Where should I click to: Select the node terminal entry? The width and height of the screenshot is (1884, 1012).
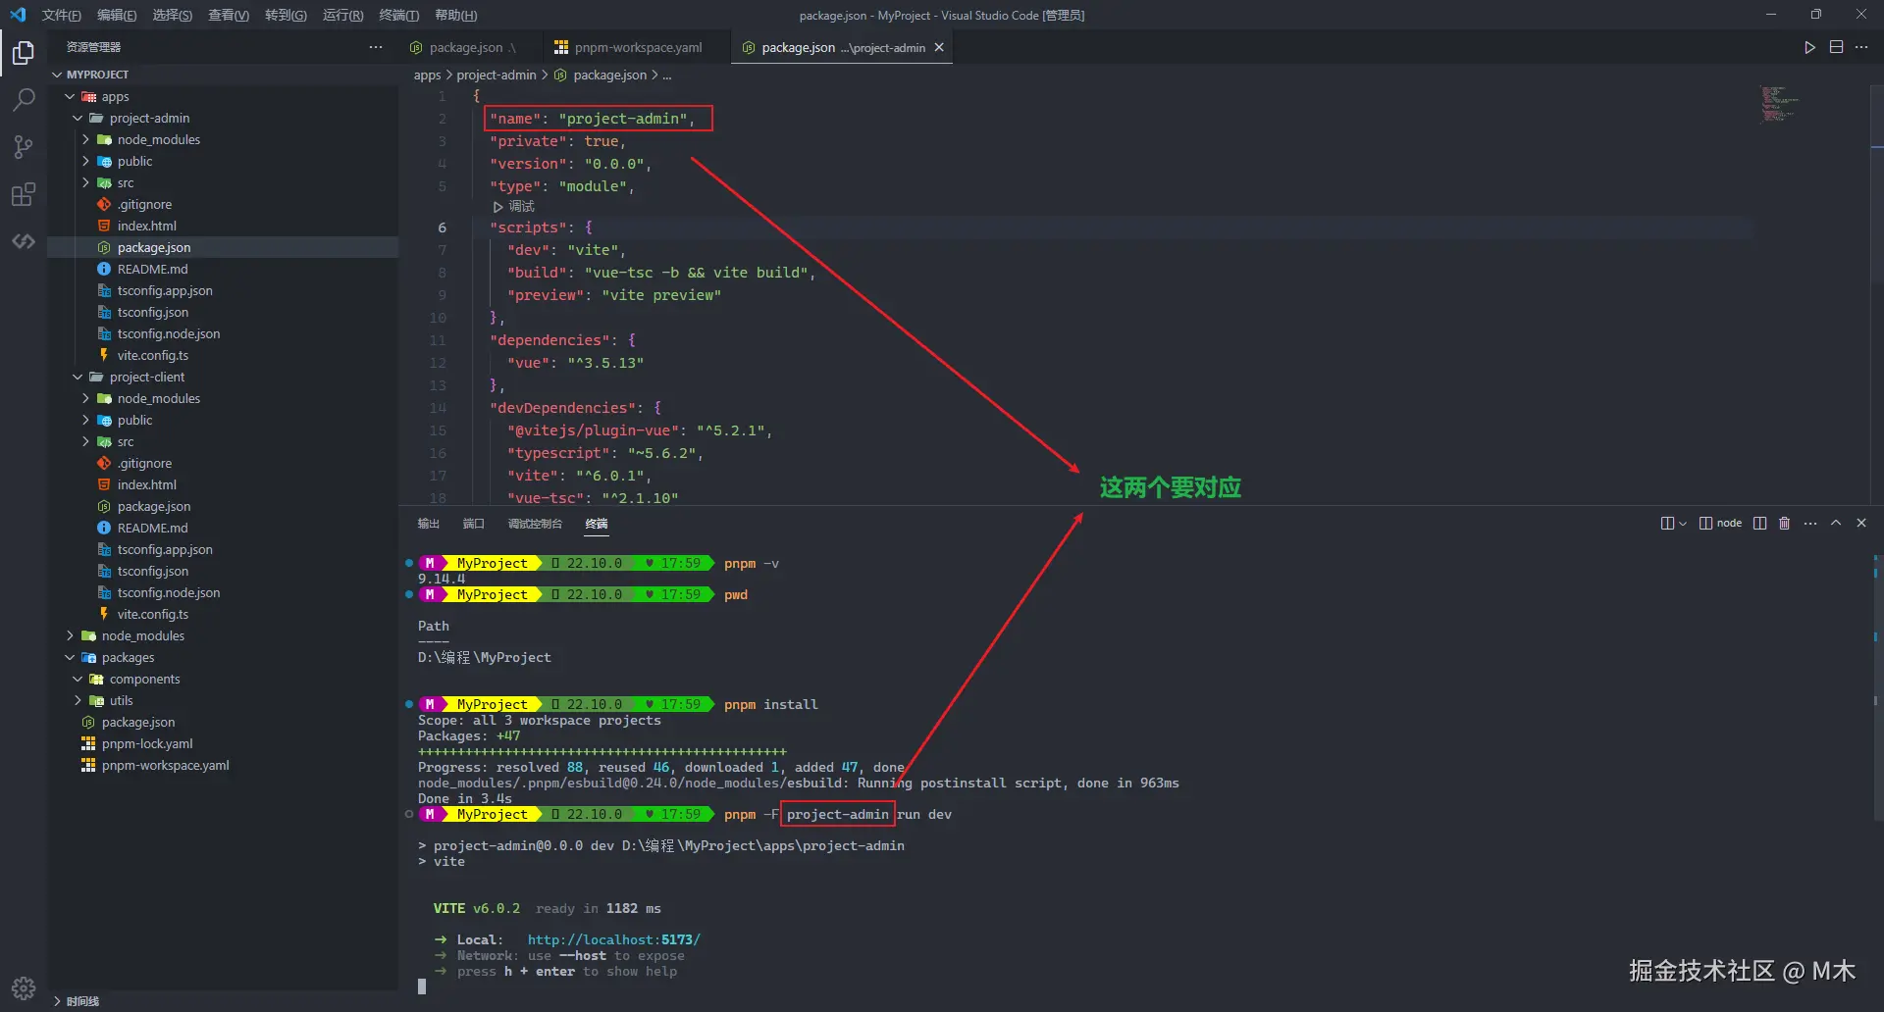1720,524
